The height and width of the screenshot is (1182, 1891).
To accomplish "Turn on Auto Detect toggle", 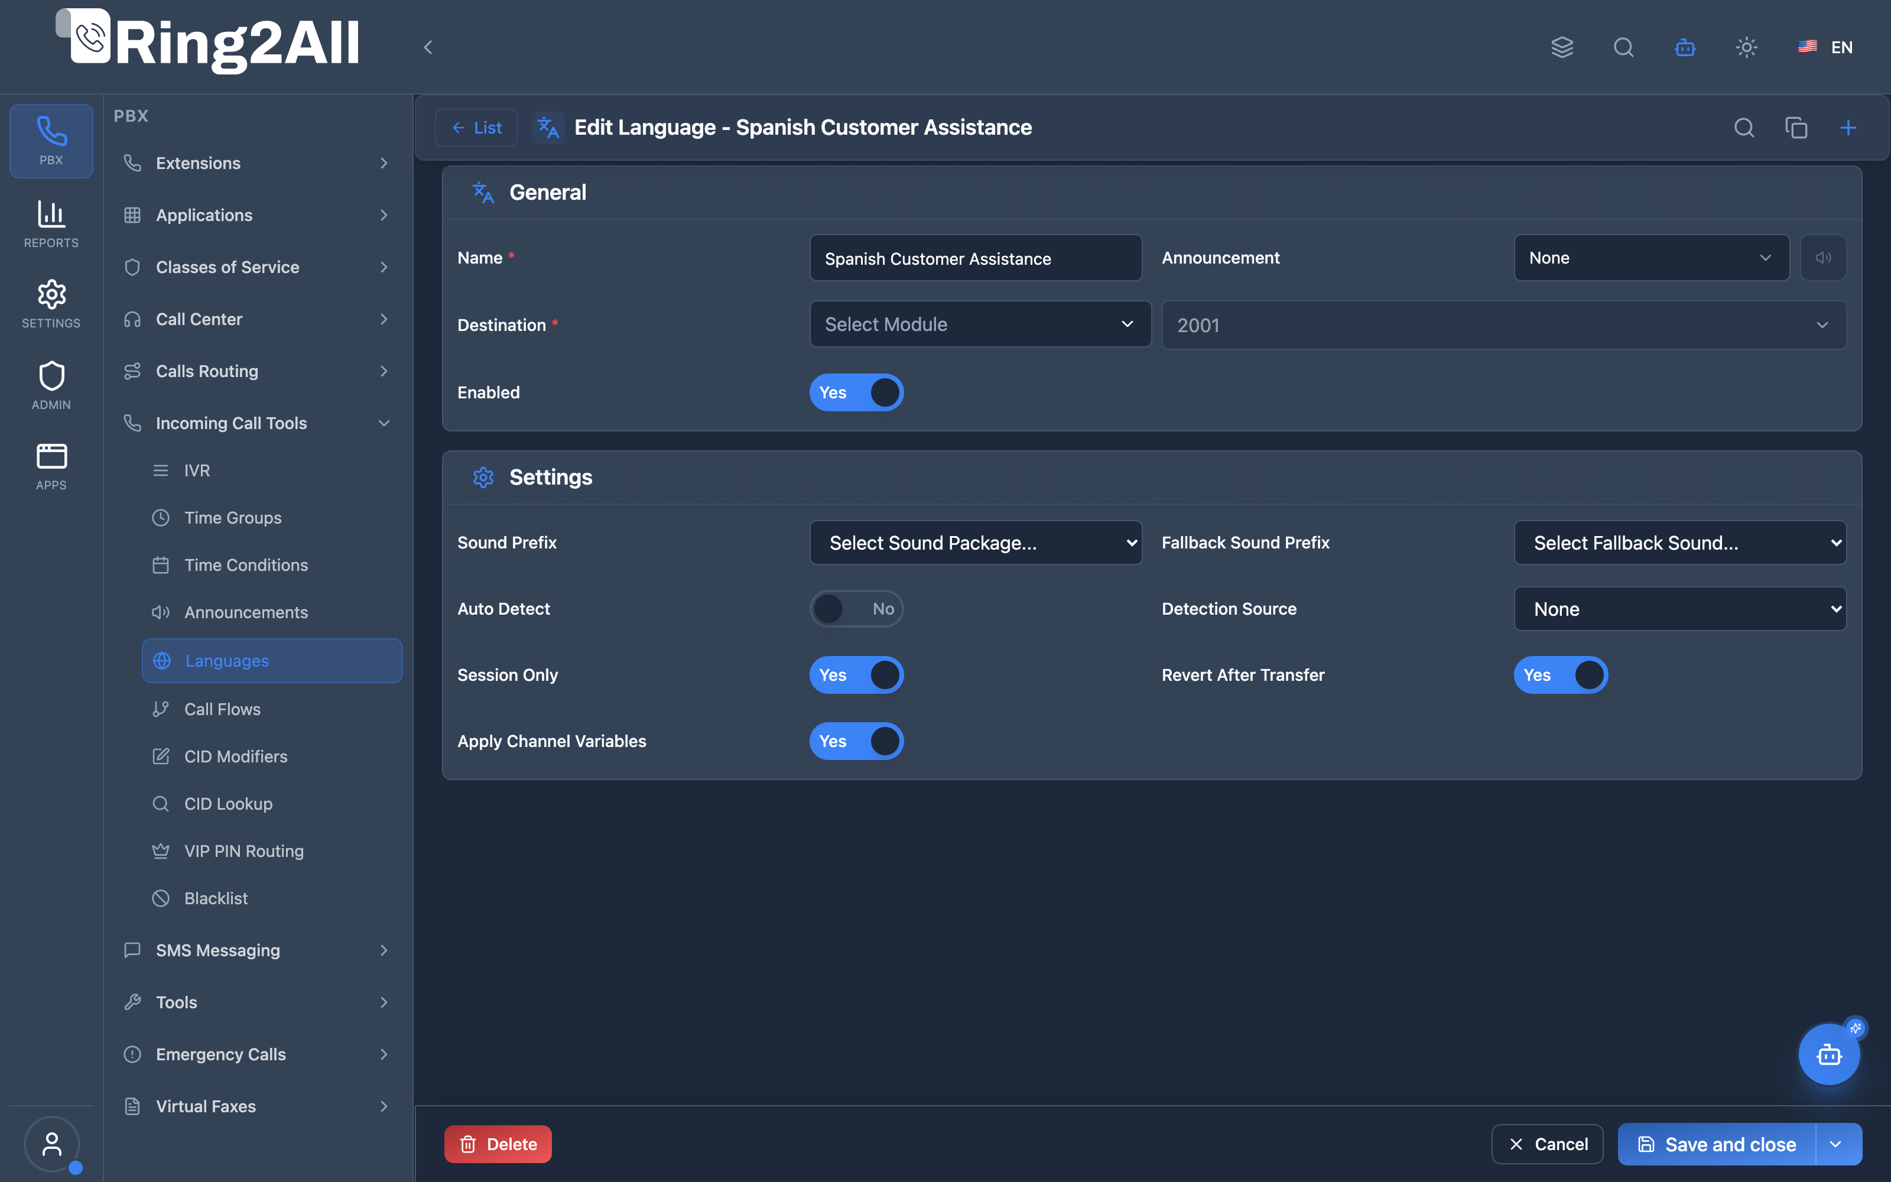I will click(856, 609).
